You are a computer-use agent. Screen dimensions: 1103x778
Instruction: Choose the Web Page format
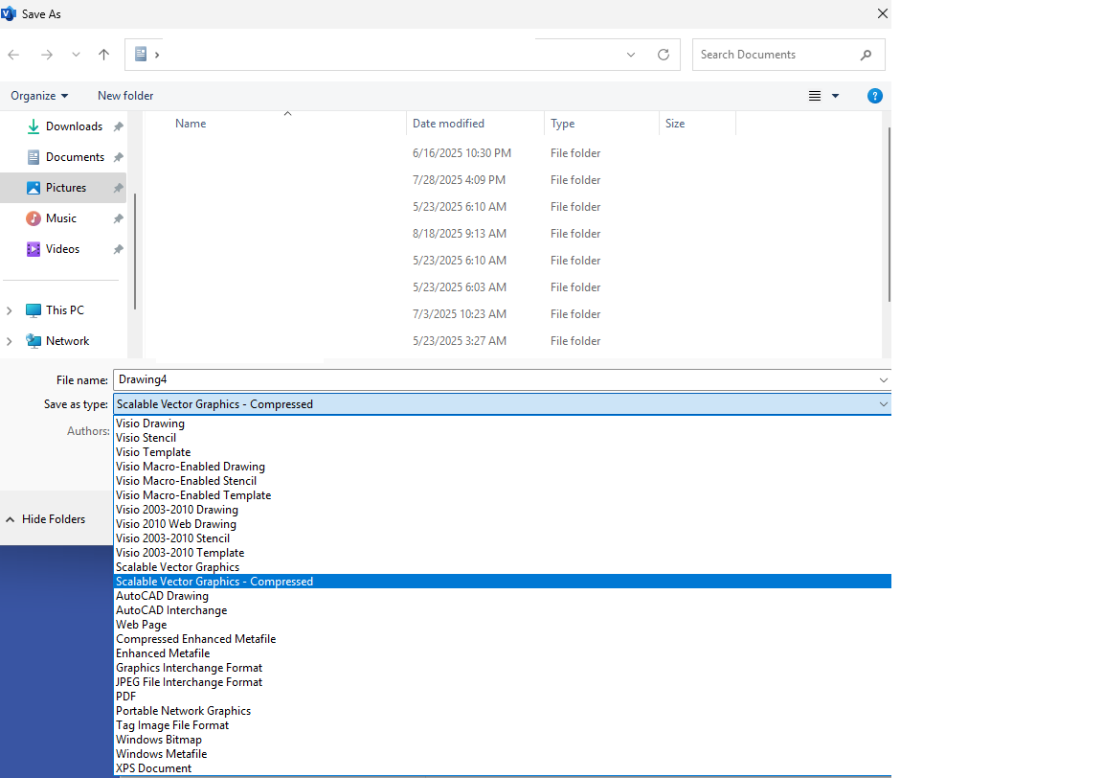[x=503, y=626]
